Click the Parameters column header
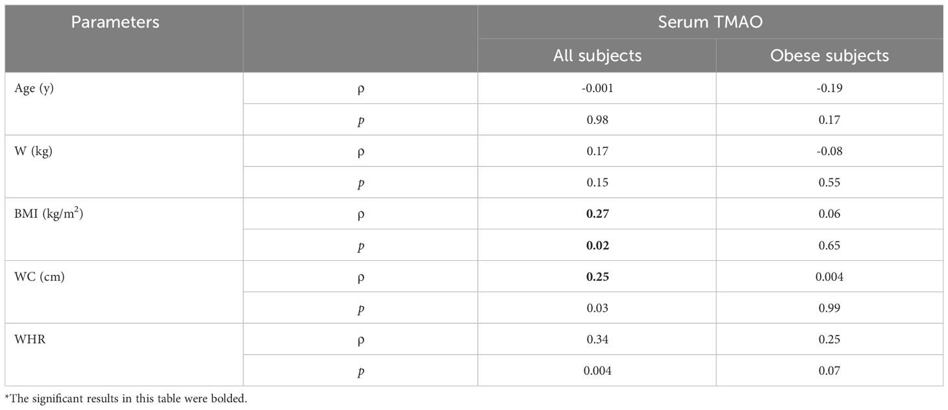This screenshot has width=948, height=410. 115,22
